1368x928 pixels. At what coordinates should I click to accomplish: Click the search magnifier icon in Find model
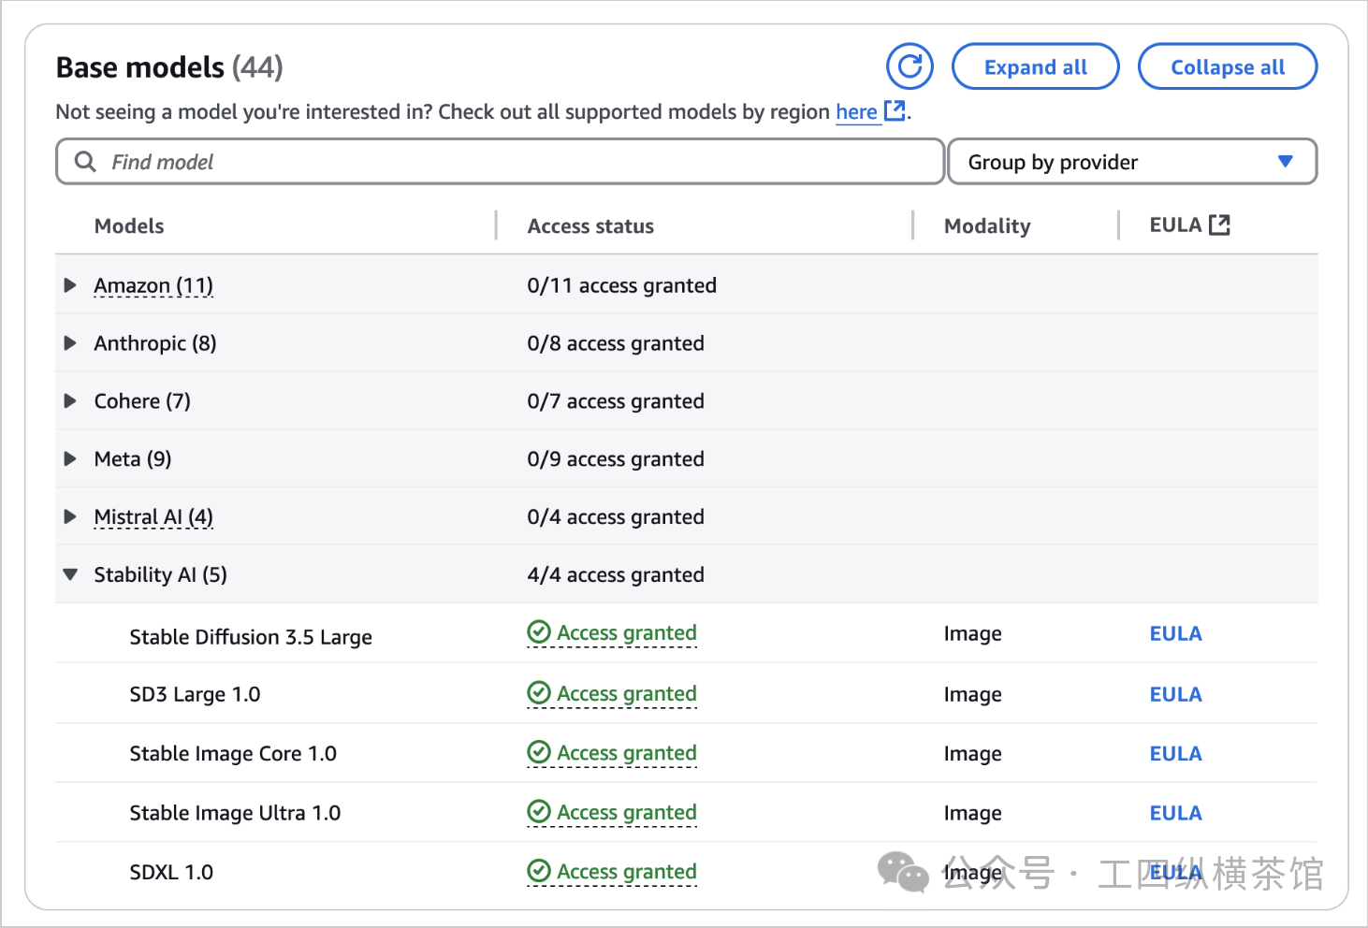coord(85,162)
